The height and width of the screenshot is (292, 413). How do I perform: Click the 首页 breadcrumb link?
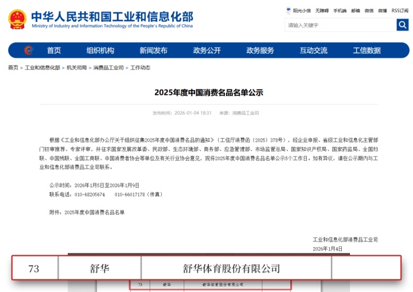tap(13, 68)
